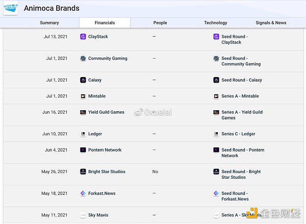Select the Jun 4, 2021 date cell
This screenshot has height=224, width=306.
coord(56,150)
